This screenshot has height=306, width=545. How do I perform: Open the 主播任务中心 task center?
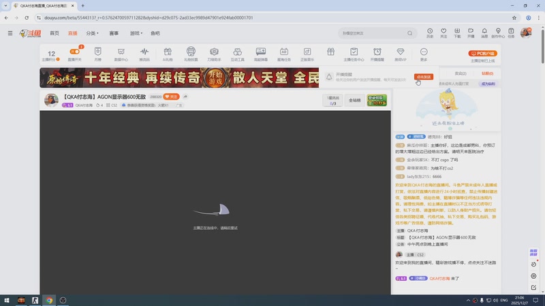[x=354, y=54]
